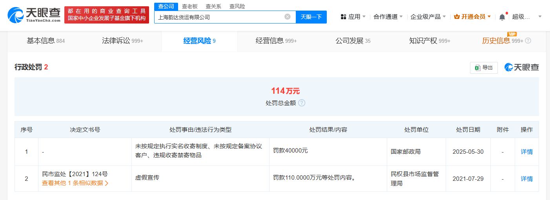
Task: Click the 决定文书号 column header
Action: tap(85, 130)
